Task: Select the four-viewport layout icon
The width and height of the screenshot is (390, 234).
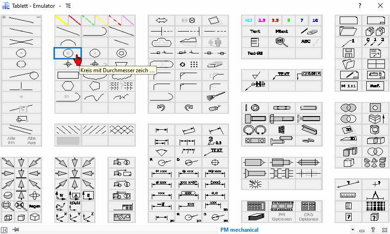Action: click(x=375, y=64)
